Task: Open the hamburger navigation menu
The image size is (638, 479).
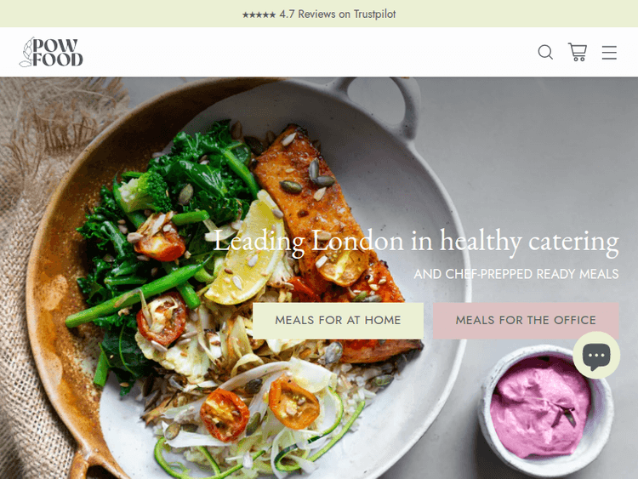Action: [609, 53]
